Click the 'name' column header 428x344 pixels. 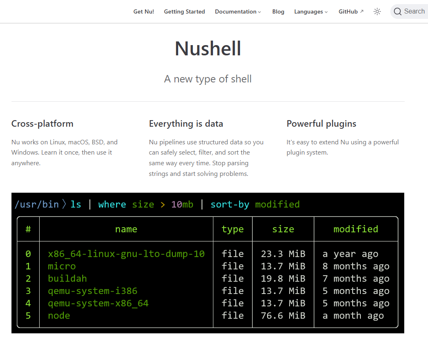[126, 229]
